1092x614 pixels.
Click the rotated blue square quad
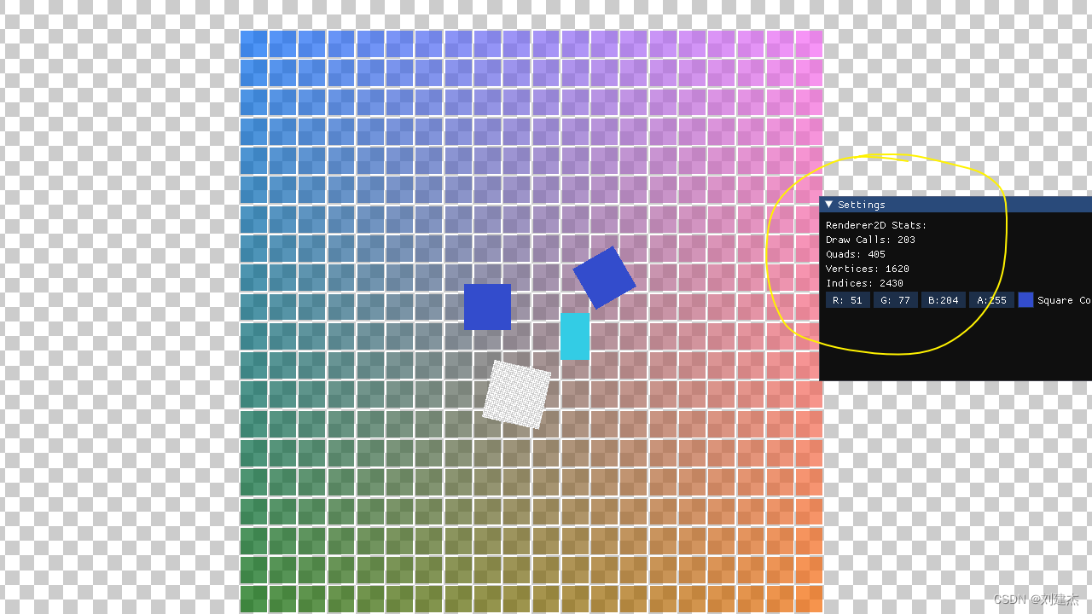(x=604, y=277)
